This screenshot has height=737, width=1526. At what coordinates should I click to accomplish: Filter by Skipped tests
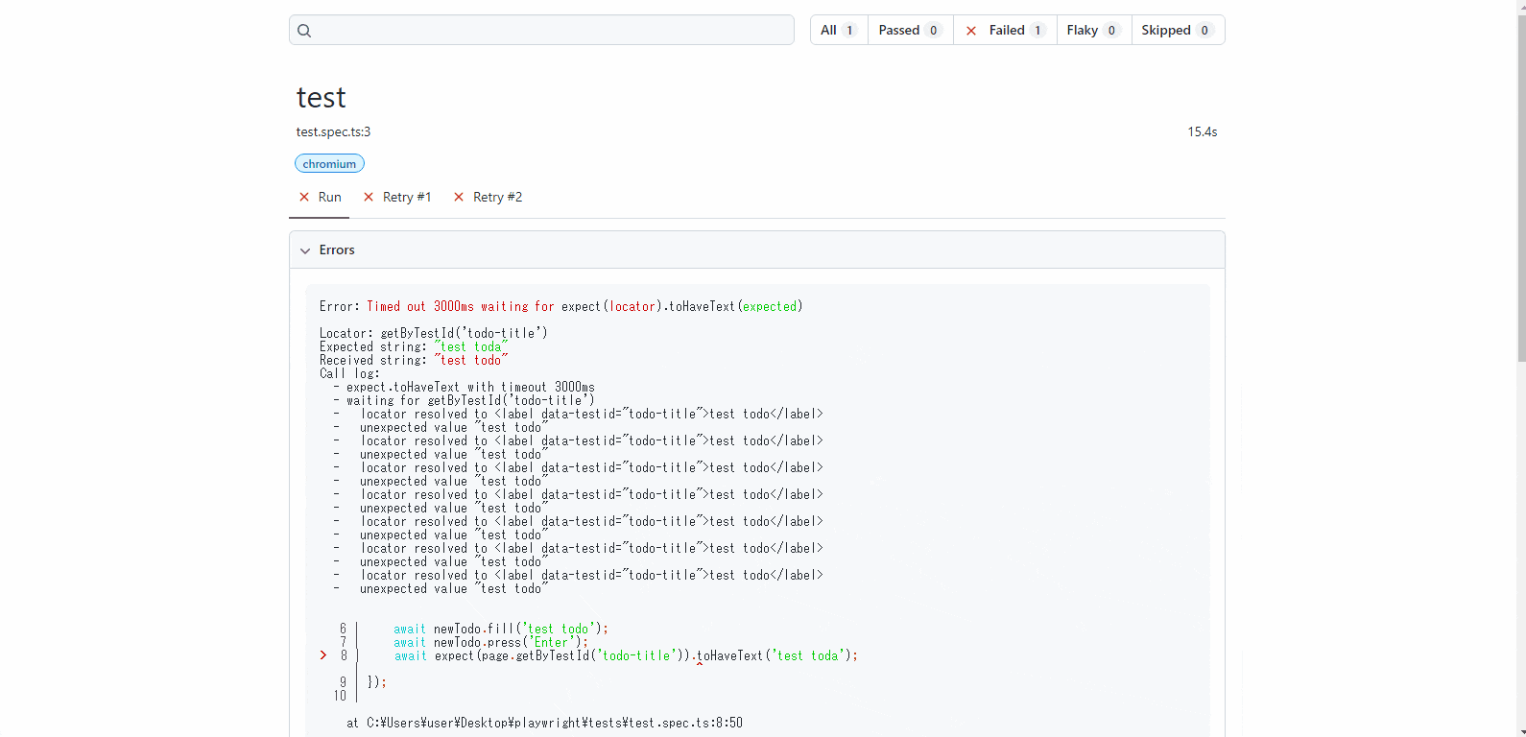click(1178, 30)
